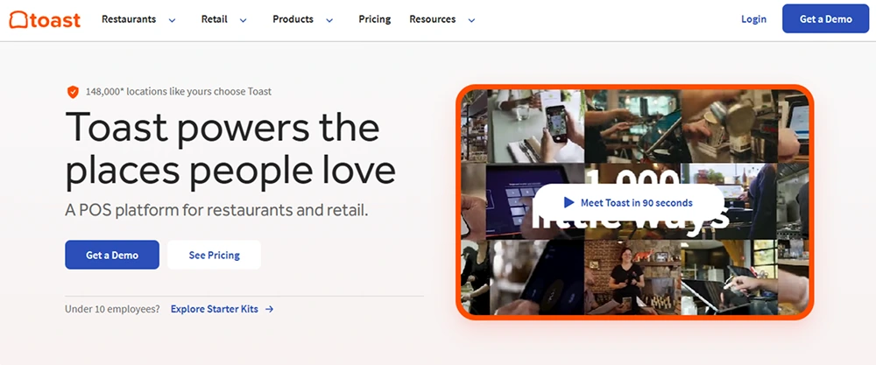Expand the Retail dropdown chevron
The height and width of the screenshot is (365, 876).
click(x=243, y=21)
